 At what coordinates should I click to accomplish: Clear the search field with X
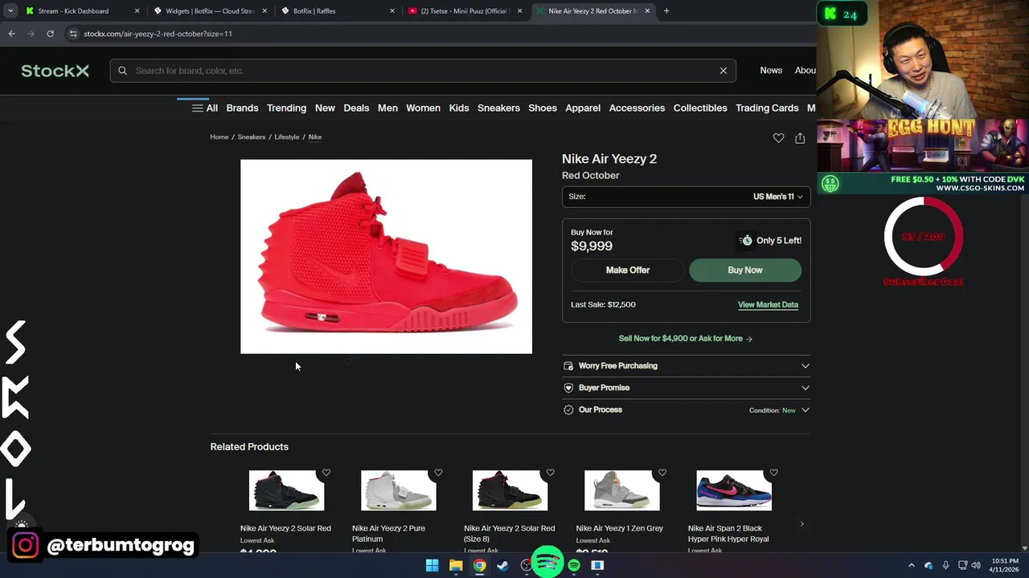coord(724,71)
